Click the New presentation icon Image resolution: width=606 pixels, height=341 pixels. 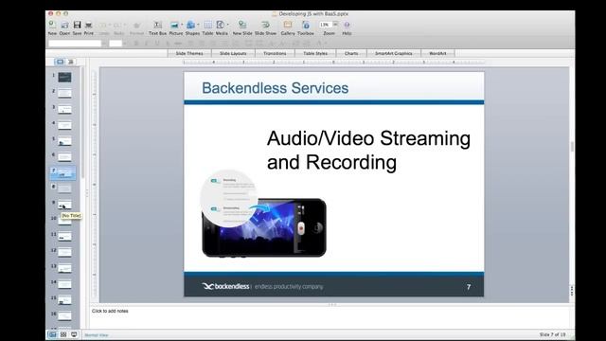click(x=52, y=25)
